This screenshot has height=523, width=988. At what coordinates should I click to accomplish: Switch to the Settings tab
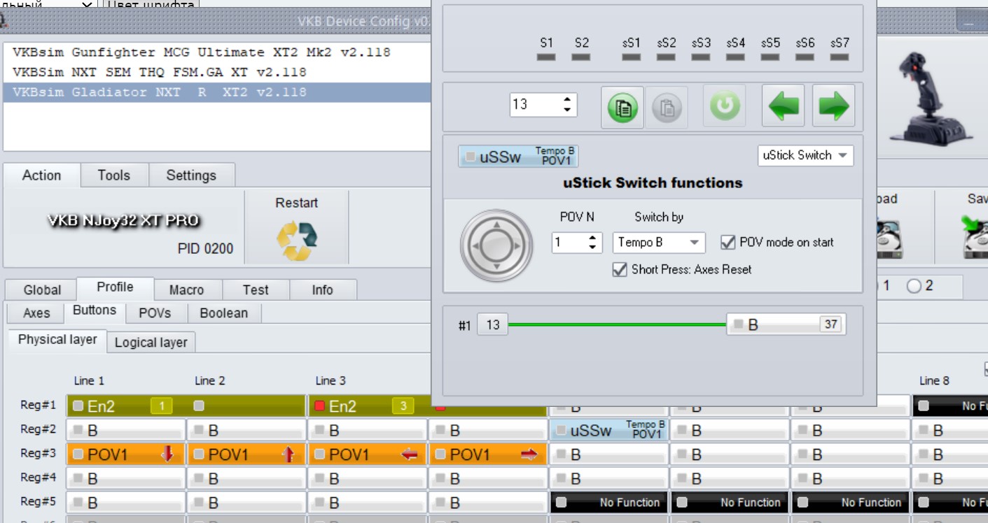coord(191,175)
